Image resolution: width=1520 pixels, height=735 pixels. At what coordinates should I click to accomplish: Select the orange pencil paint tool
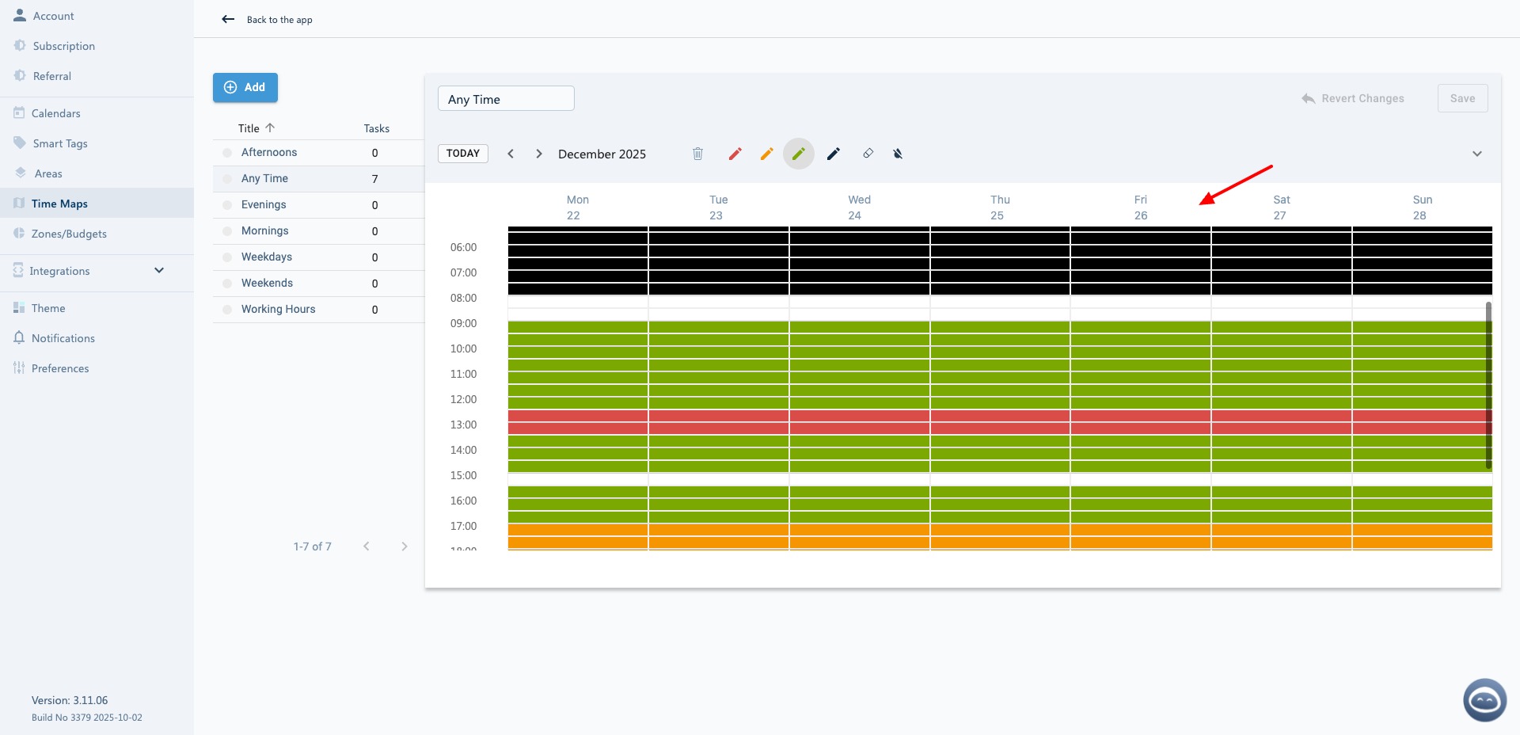point(766,154)
